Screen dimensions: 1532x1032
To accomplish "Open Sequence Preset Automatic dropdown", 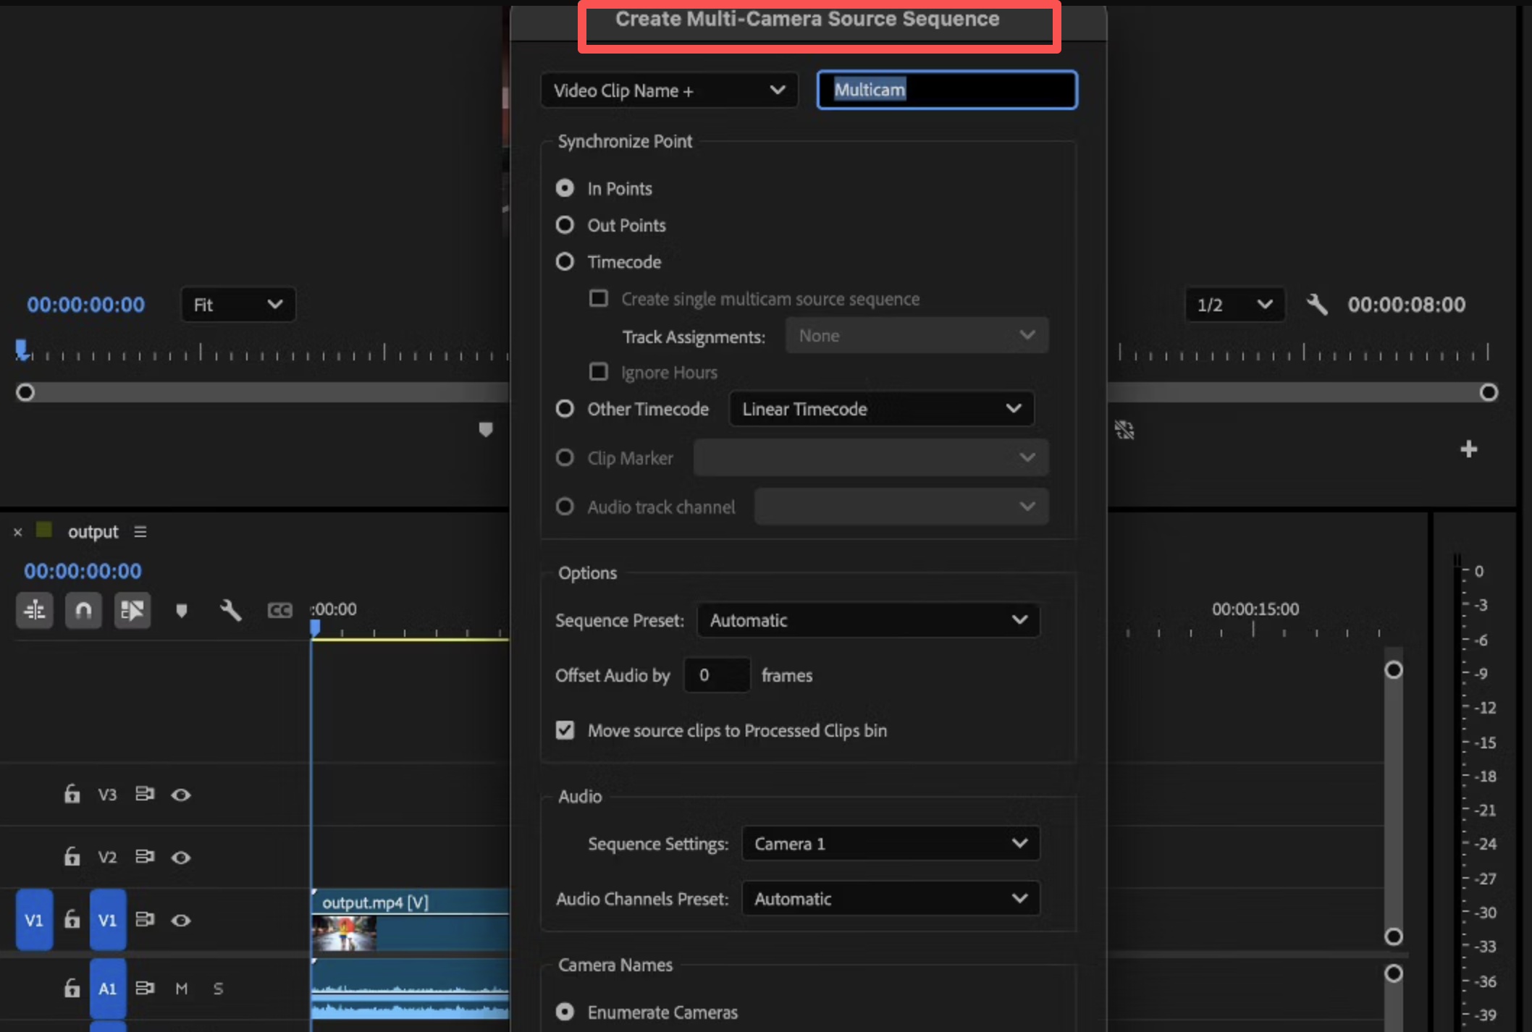I will [868, 620].
